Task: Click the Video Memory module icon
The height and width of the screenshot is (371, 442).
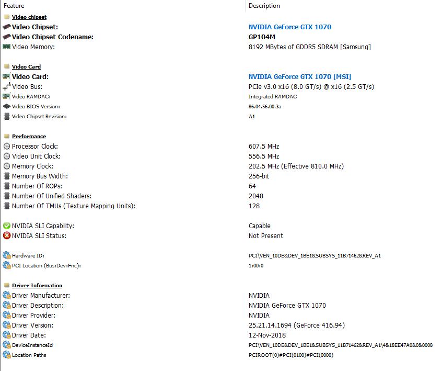Action: coord(6,47)
